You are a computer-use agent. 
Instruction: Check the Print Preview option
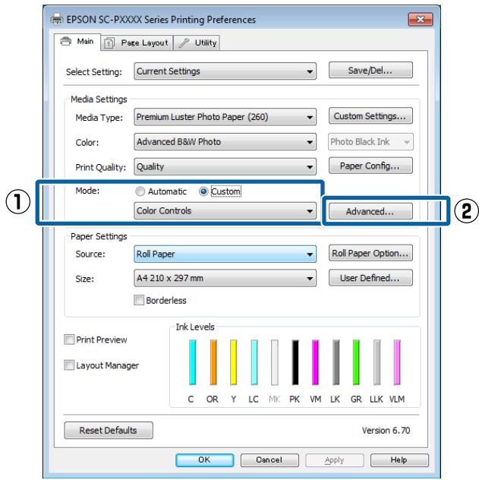[69, 339]
